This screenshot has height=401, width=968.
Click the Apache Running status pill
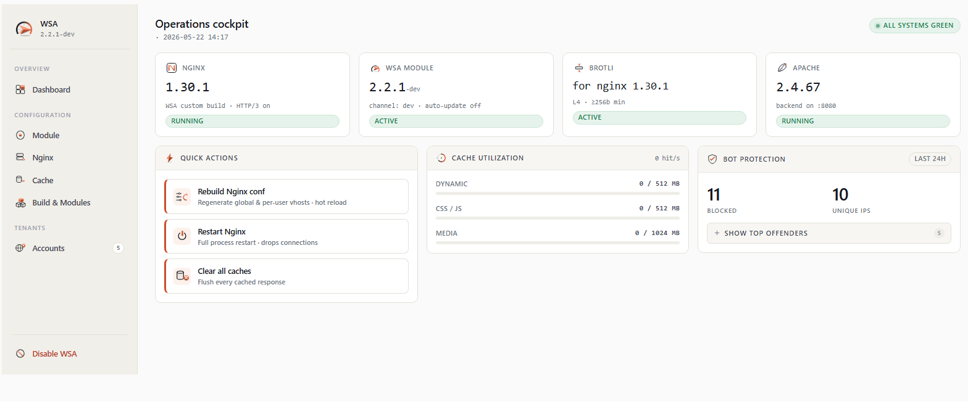coord(863,121)
